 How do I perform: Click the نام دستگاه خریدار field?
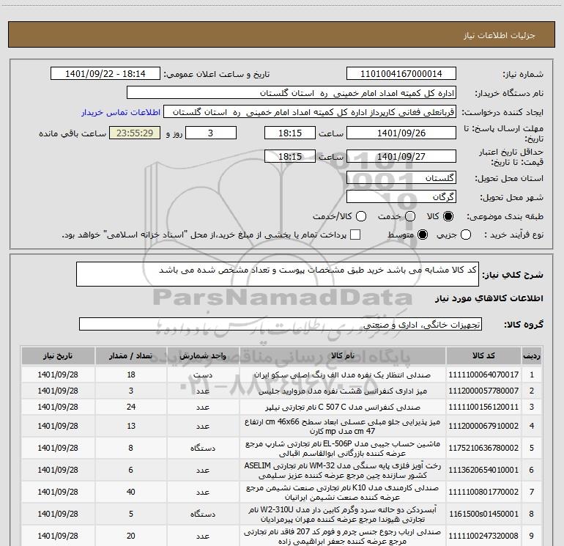point(292,93)
